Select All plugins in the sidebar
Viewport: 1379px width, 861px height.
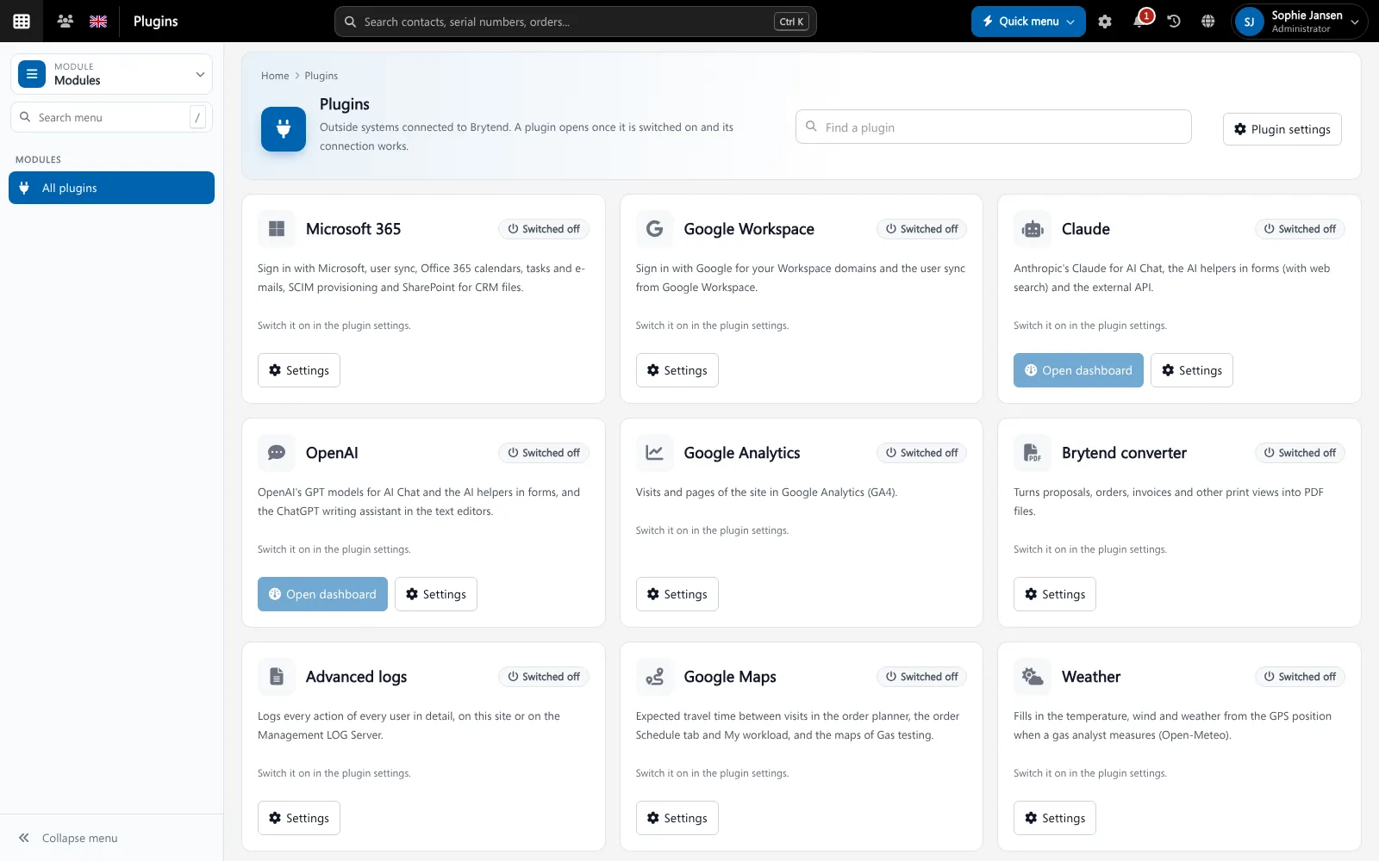(111, 188)
